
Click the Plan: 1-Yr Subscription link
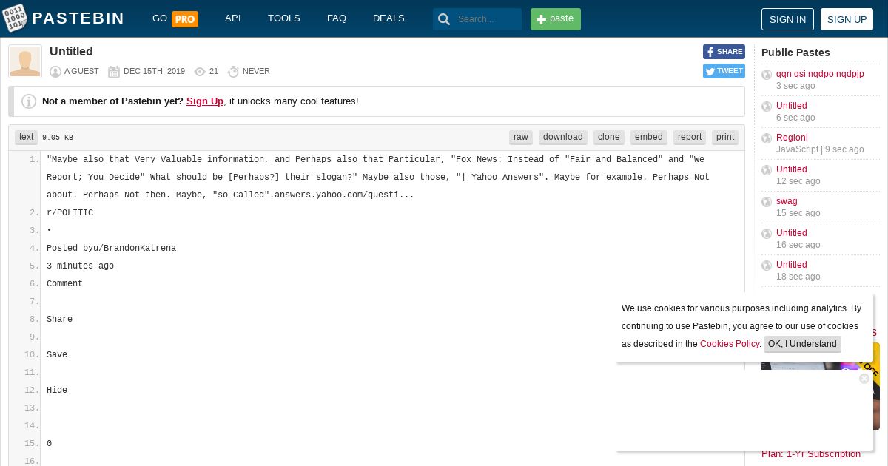click(x=811, y=454)
